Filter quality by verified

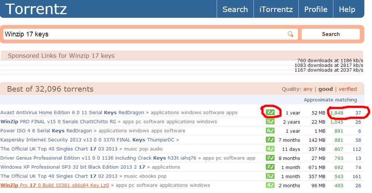pyautogui.click(x=348, y=89)
